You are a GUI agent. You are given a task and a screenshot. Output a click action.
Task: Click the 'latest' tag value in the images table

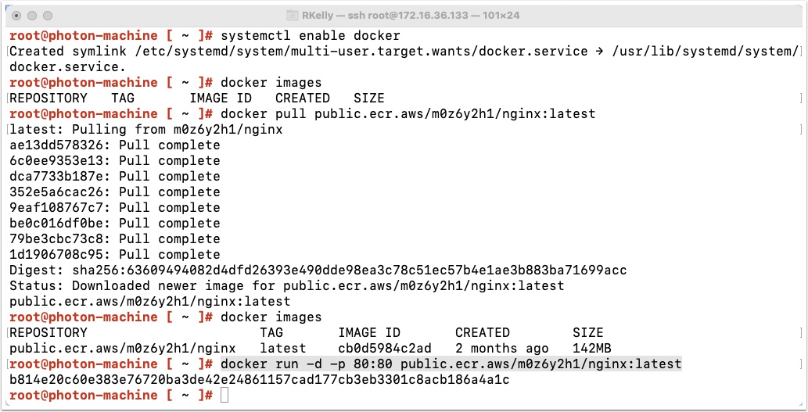pos(283,349)
